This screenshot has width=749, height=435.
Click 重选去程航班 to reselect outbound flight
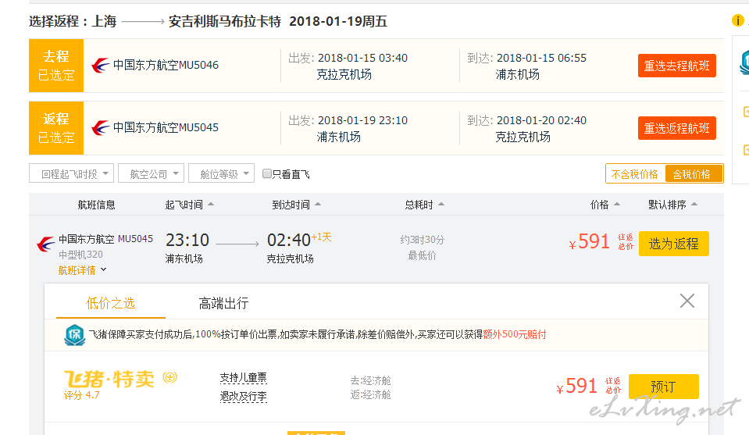676,66
